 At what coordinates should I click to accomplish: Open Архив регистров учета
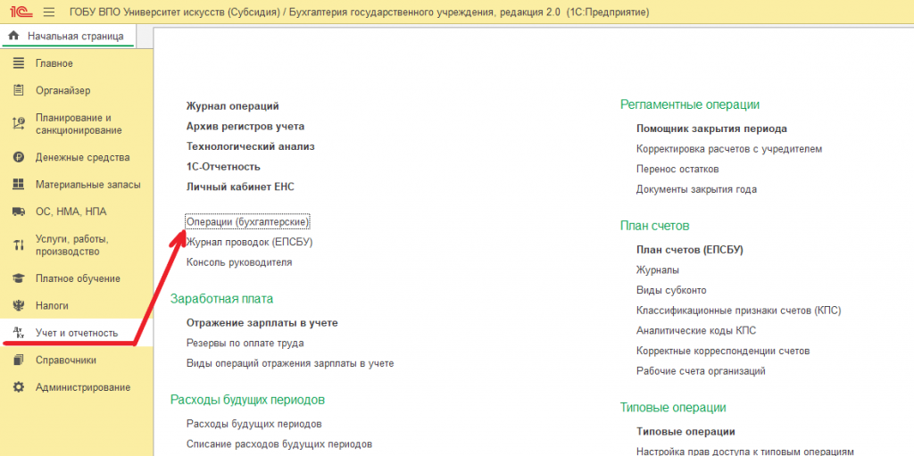point(245,126)
